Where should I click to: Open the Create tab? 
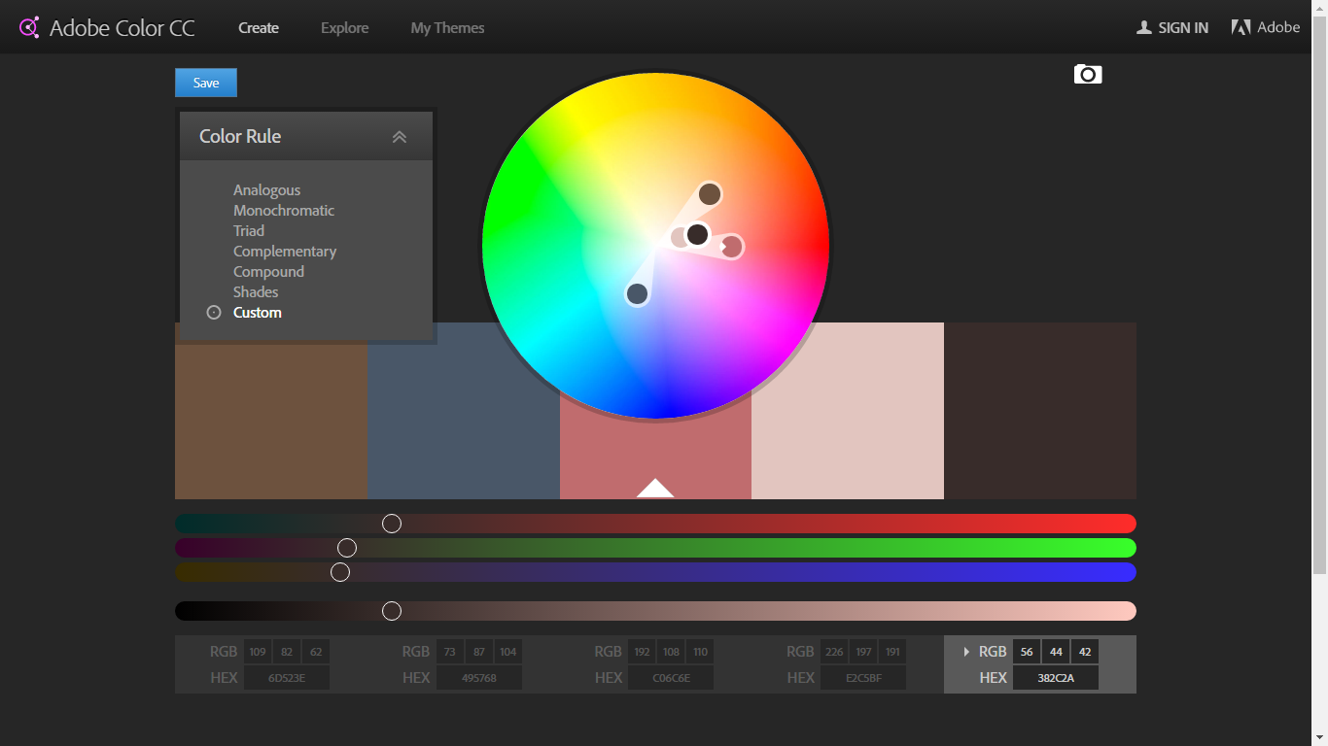[x=259, y=28]
